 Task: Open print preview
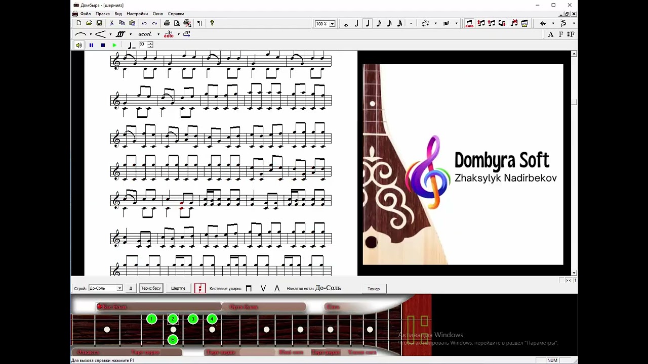pyautogui.click(x=177, y=23)
